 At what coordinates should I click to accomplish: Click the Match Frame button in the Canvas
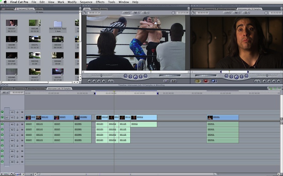pos(278,81)
